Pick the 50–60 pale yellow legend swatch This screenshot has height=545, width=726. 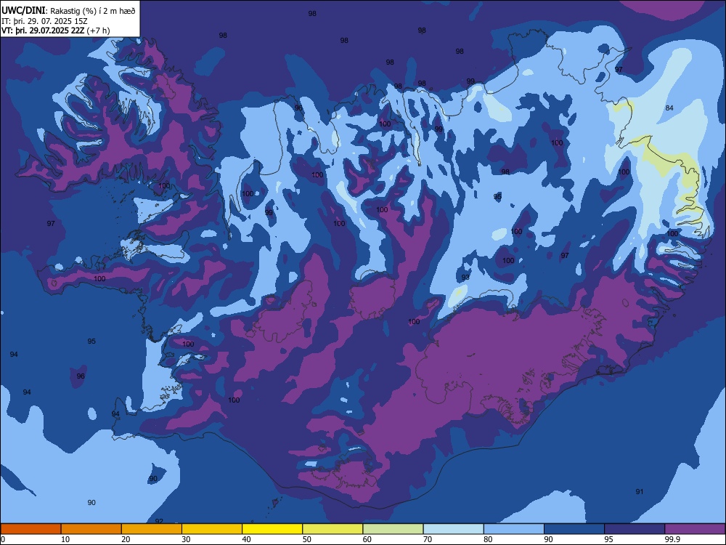[x=333, y=529]
